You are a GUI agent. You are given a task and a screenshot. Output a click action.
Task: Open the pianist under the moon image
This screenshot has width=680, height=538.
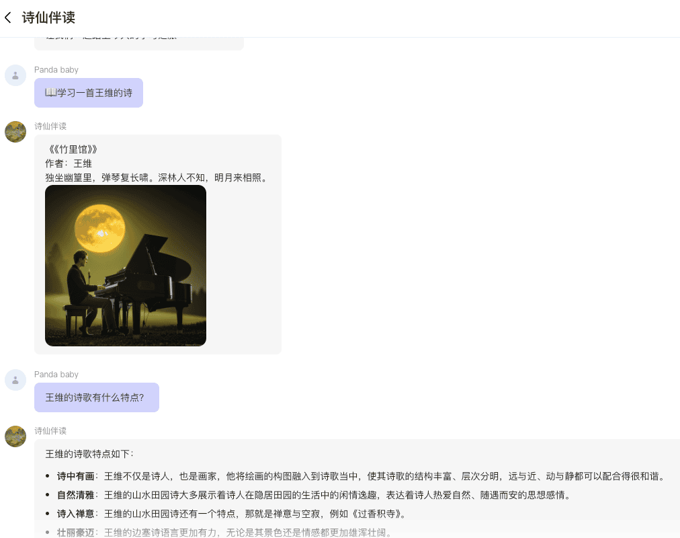pos(126,266)
